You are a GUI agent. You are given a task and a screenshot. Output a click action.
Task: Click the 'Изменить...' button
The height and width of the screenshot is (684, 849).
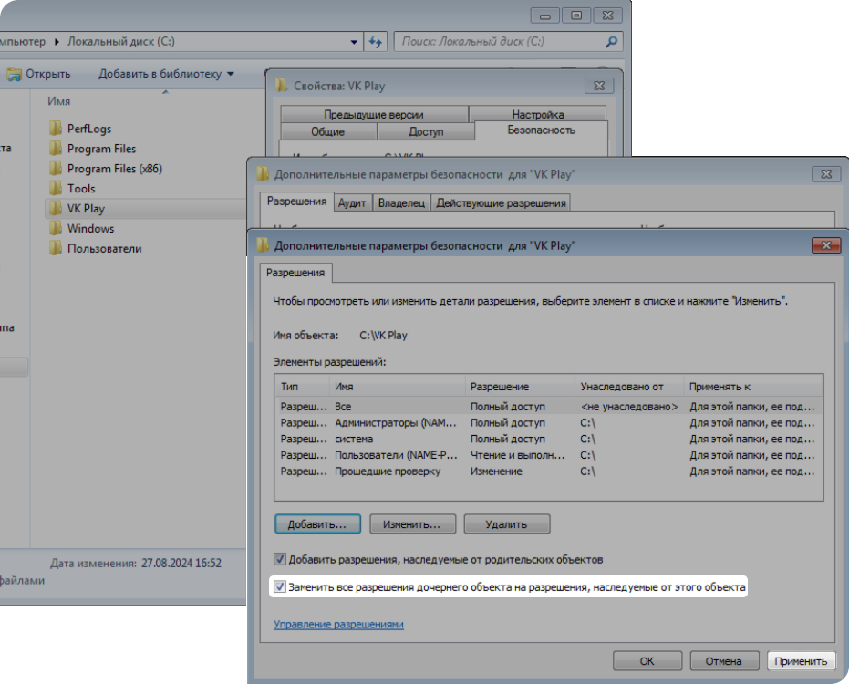point(411,524)
